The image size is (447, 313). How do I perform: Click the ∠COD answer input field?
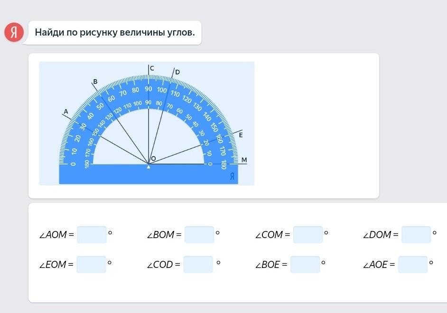point(198,265)
